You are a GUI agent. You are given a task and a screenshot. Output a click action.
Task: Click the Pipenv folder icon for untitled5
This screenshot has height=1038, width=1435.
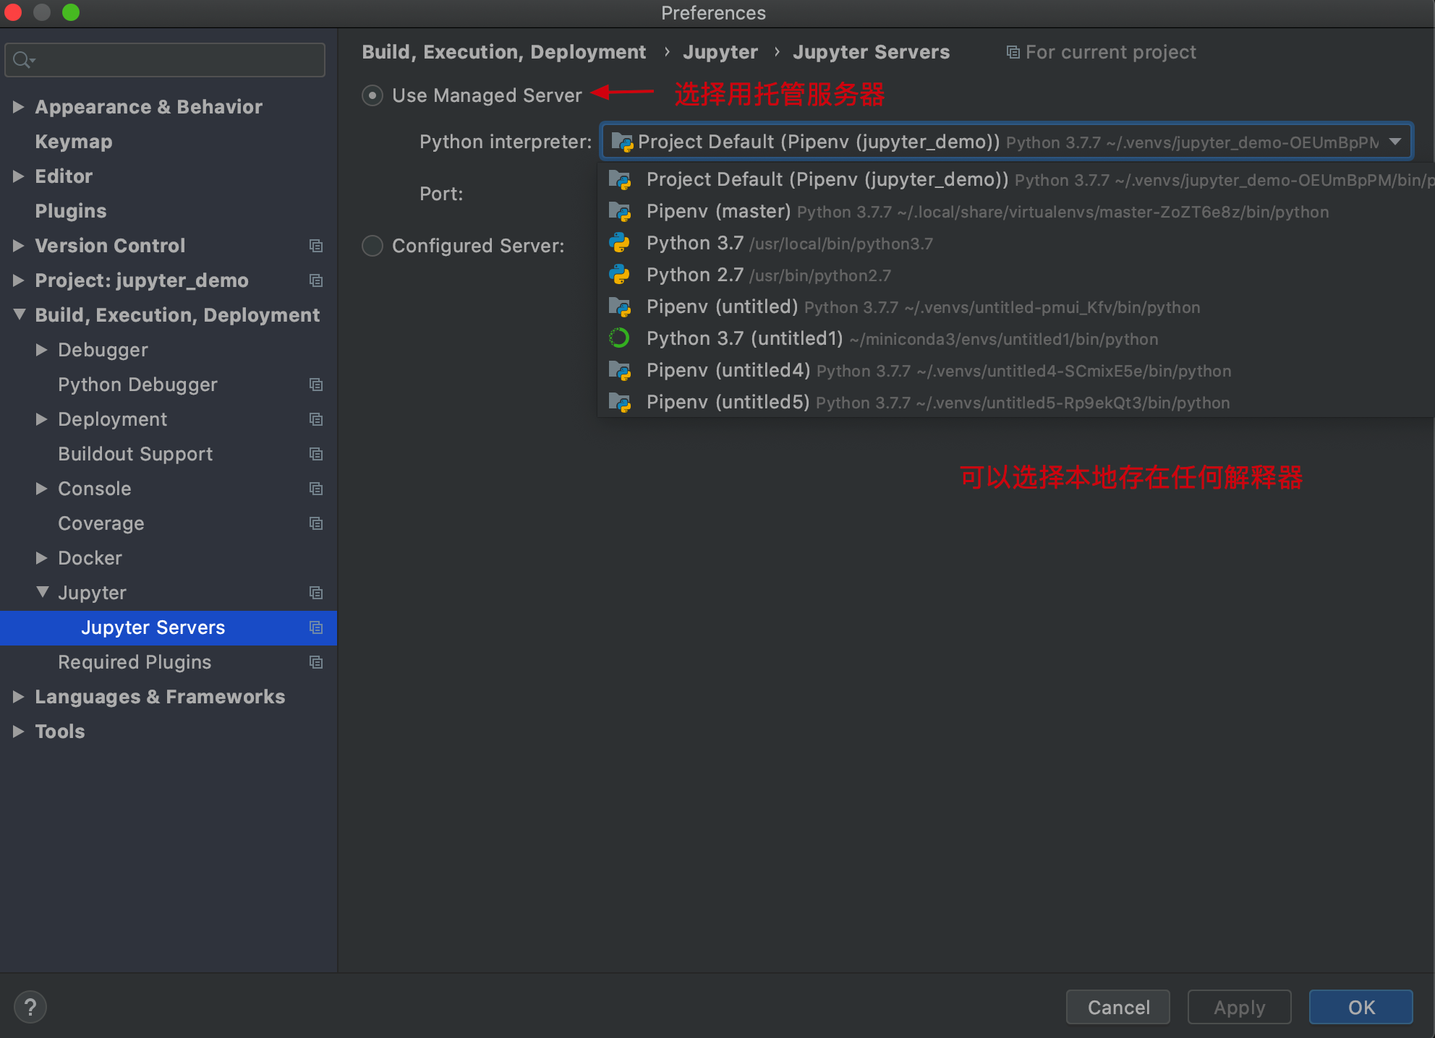pos(620,403)
